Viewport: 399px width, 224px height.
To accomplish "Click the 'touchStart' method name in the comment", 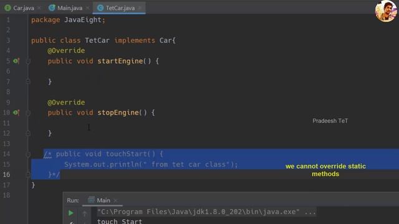I will [x=127, y=154].
